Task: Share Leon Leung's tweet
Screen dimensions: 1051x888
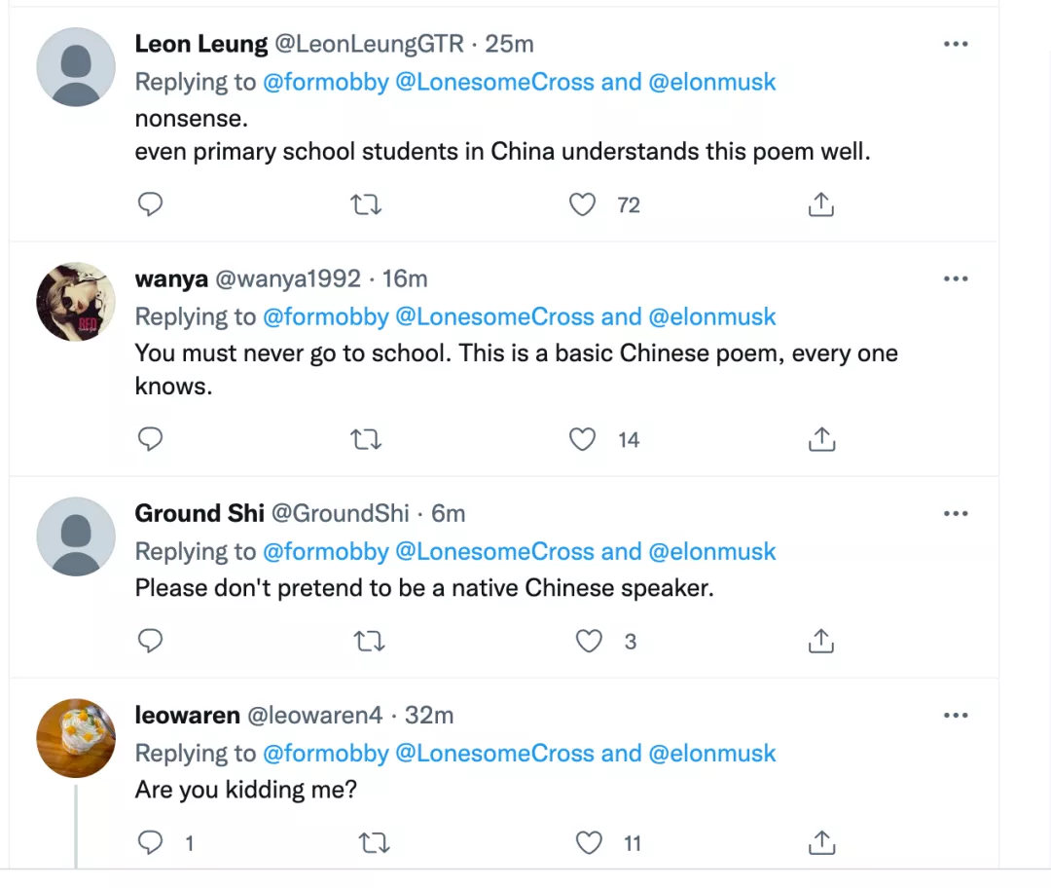Action: pyautogui.click(x=821, y=204)
